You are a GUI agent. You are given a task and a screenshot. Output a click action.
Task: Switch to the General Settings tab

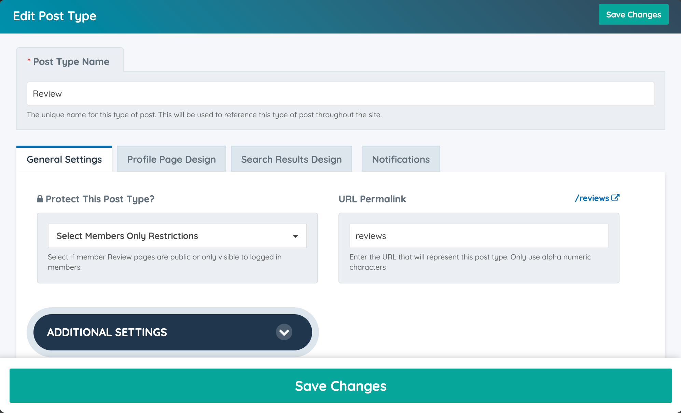coord(64,159)
